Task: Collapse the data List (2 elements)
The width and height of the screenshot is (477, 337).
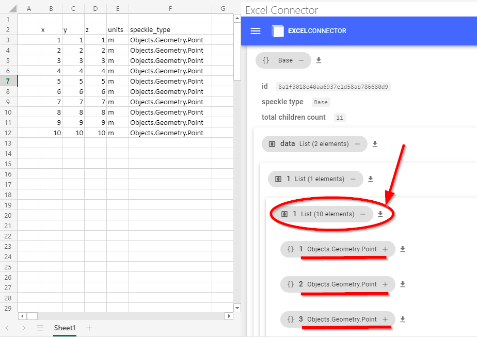Action: click(357, 144)
